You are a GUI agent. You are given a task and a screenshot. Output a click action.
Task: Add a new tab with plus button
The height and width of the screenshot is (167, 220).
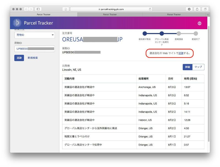click(208, 15)
